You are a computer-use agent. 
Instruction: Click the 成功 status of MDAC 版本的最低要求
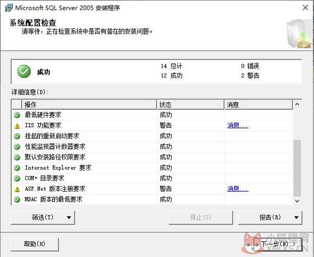tap(165, 199)
